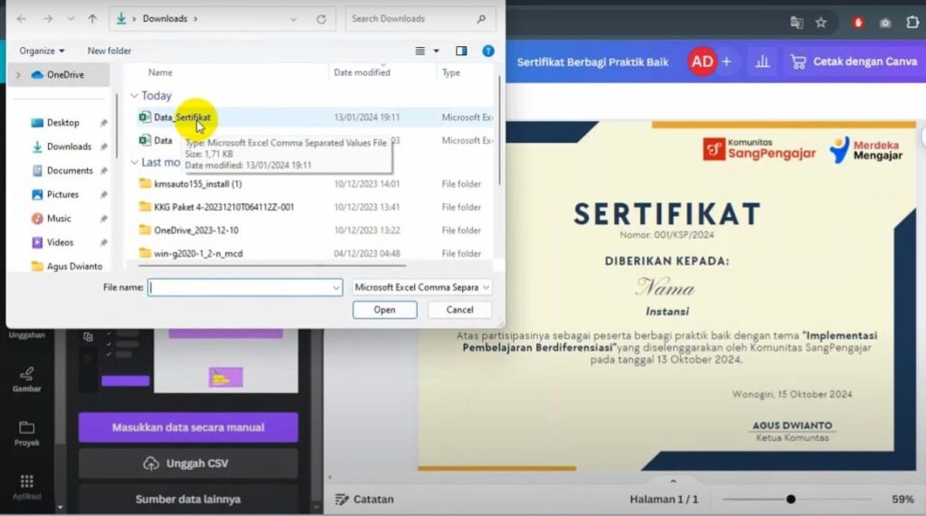Image resolution: width=926 pixels, height=516 pixels.
Task: Open Agus Dwianto folder in navigation pane
Action: (x=74, y=267)
